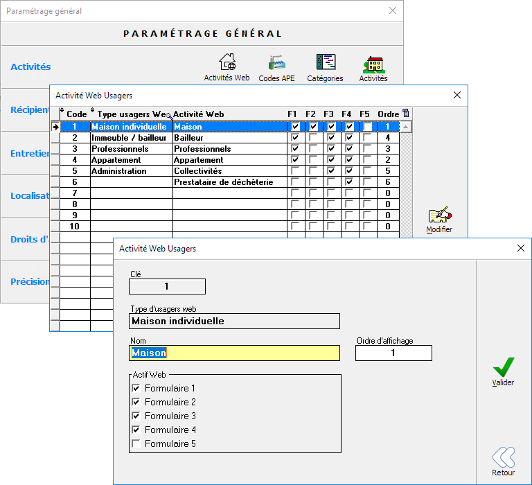Enable the Formulaire 5 checkbox
The width and height of the screenshot is (532, 485).
click(136, 443)
